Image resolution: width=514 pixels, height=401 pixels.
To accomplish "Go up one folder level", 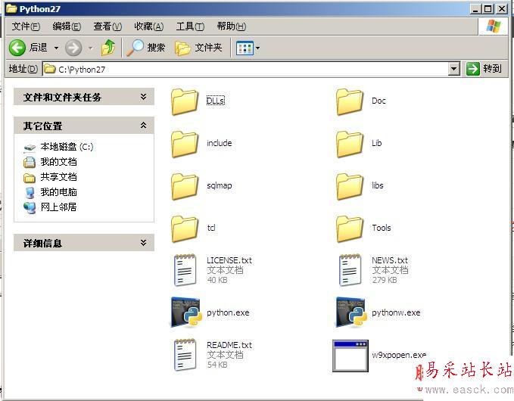I will [x=108, y=48].
